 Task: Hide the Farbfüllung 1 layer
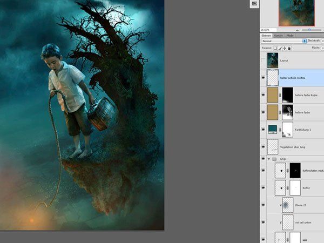pos(263,130)
